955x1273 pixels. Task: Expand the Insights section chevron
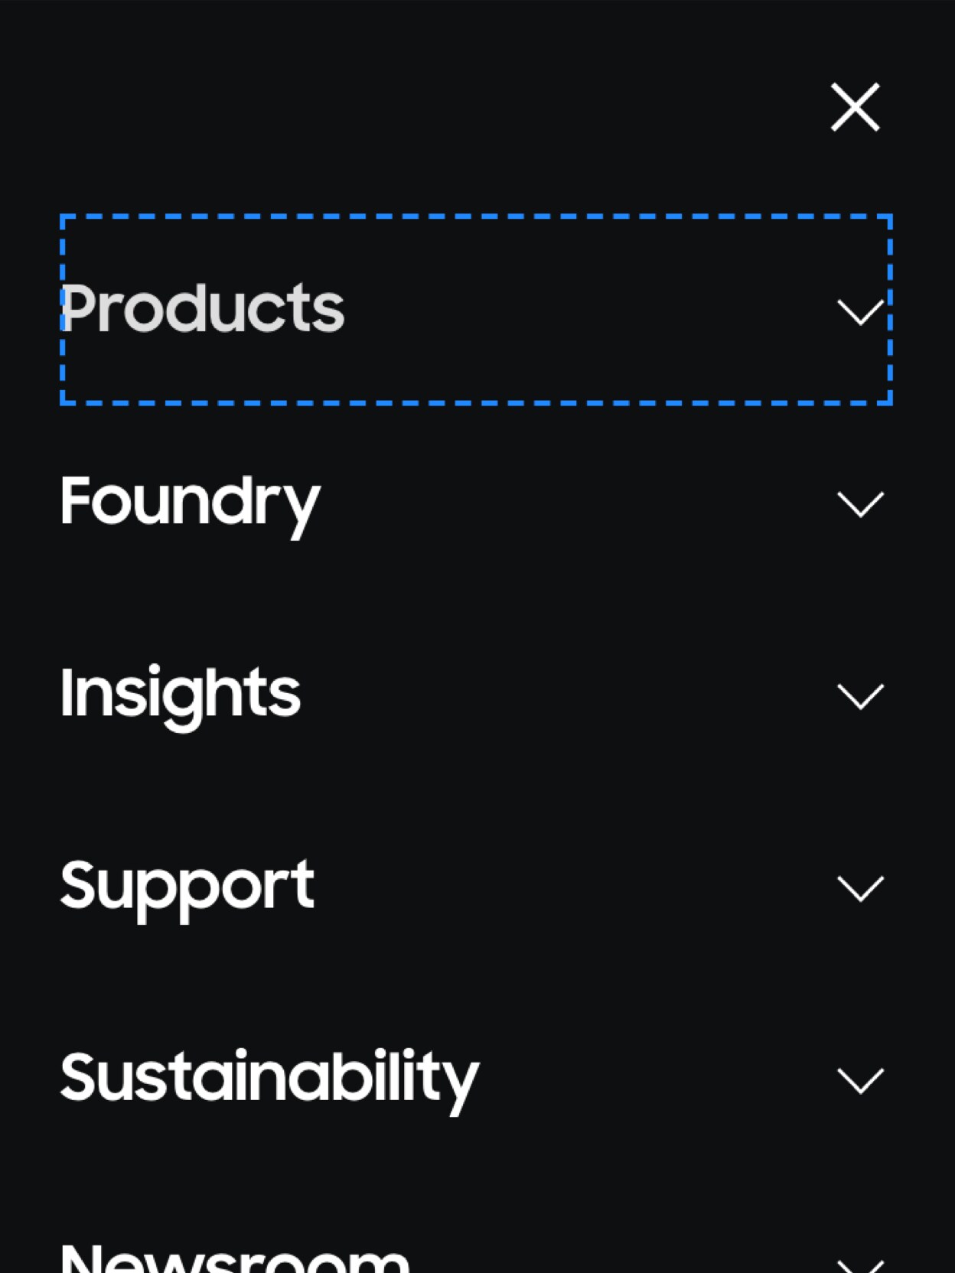[859, 695]
